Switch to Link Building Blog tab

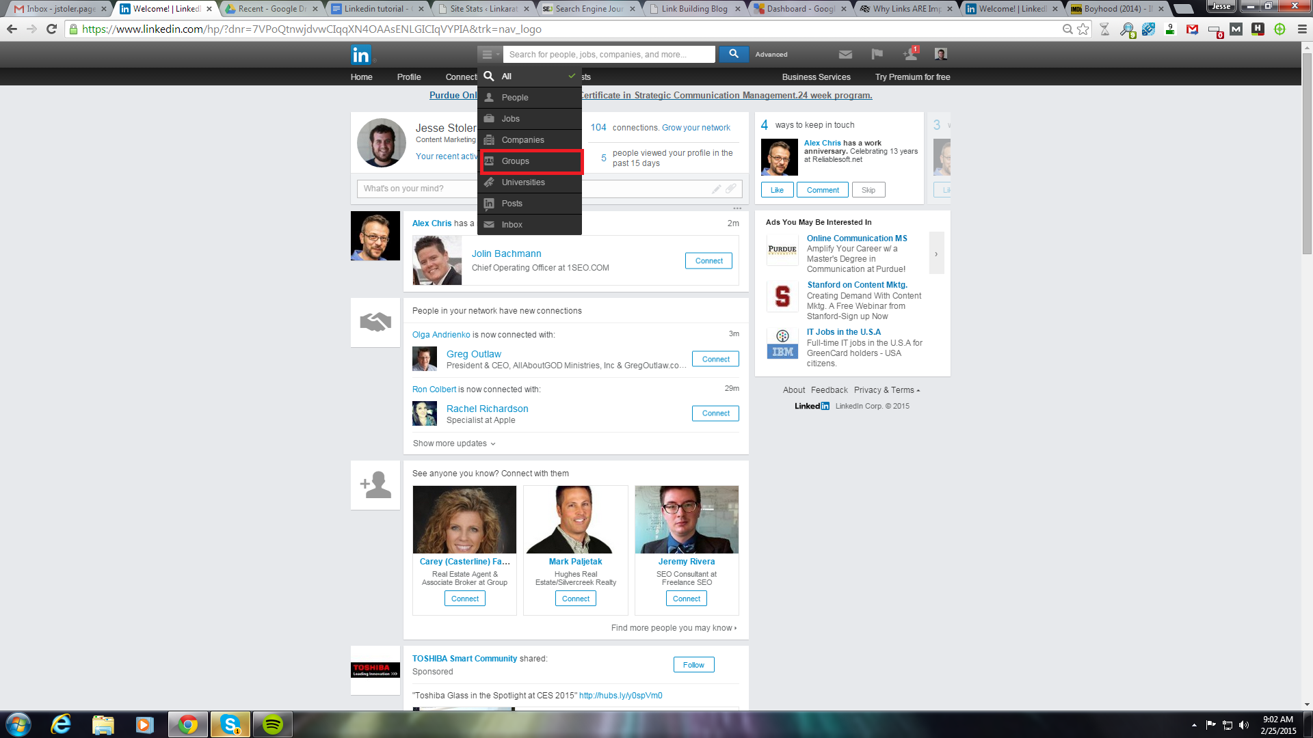[x=694, y=9]
